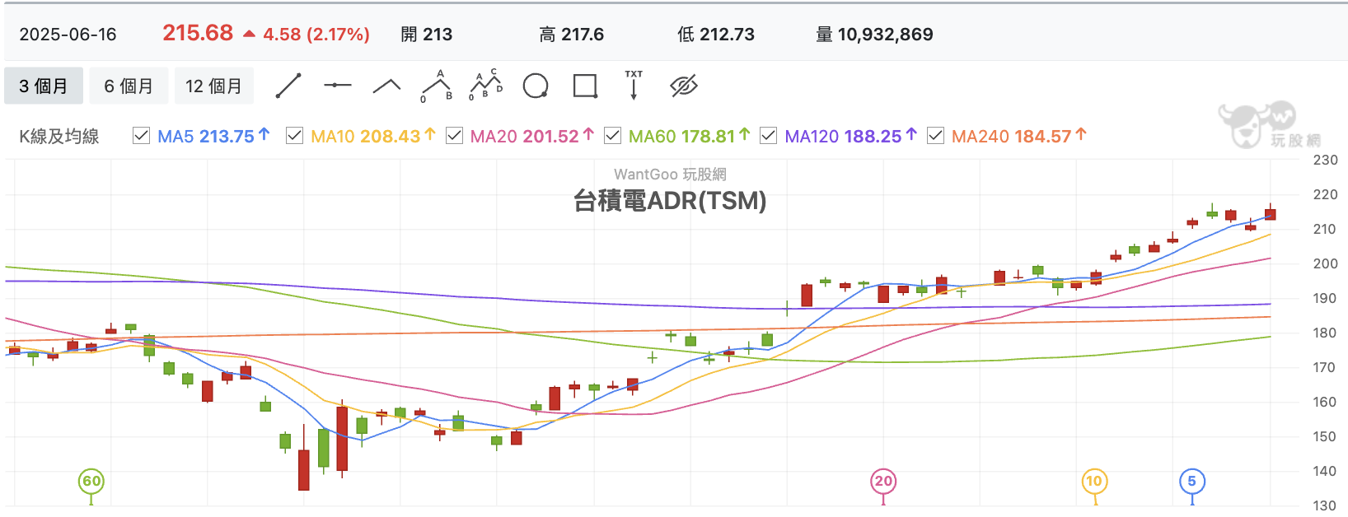The height and width of the screenshot is (517, 1348).
Task: Click the MA20 201.52 value label
Action: tap(531, 136)
